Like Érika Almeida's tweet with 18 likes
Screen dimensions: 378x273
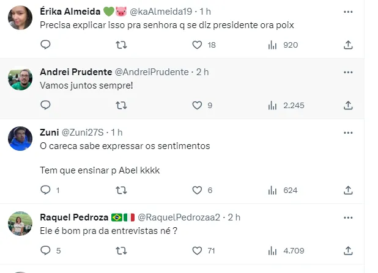coord(197,45)
